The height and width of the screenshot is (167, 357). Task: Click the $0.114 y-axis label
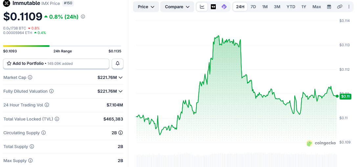(344, 21)
